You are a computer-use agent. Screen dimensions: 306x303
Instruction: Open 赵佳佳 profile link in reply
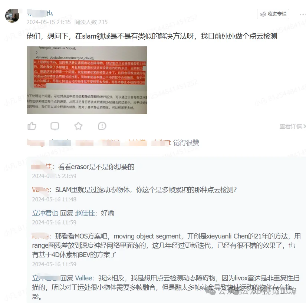click(x=85, y=213)
